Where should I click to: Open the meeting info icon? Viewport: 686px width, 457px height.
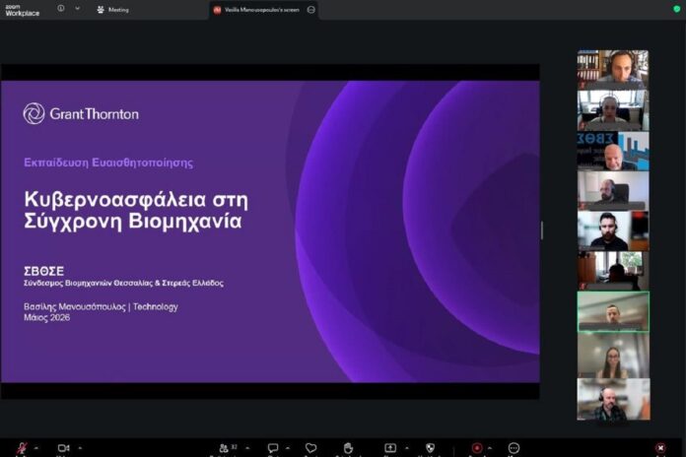61,8
